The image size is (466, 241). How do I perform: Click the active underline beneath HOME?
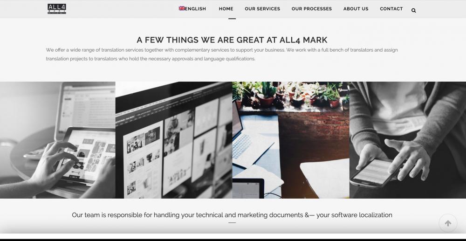(232, 19)
